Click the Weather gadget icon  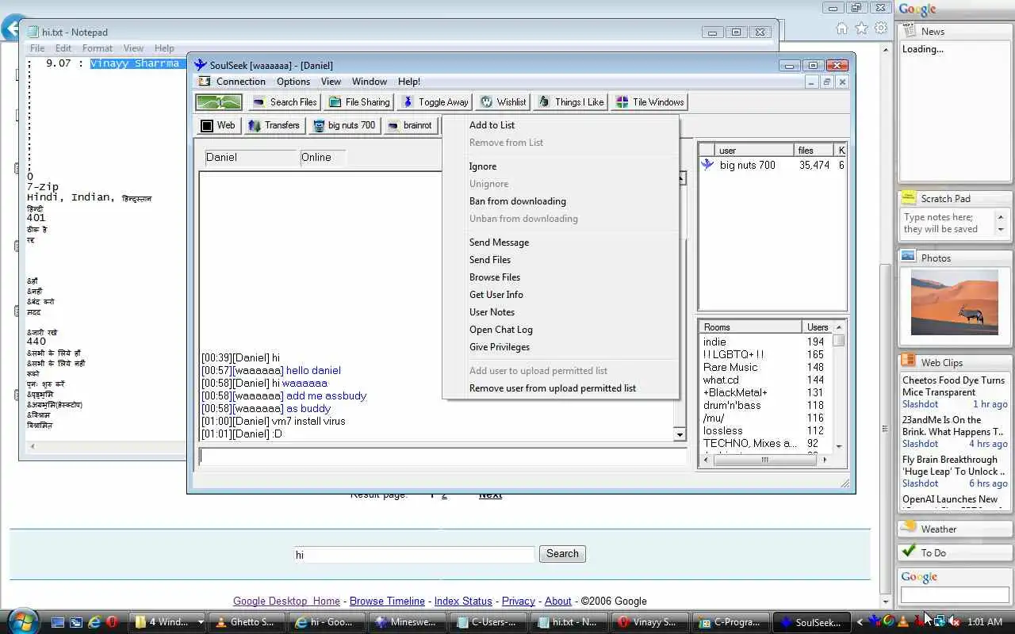click(x=910, y=528)
